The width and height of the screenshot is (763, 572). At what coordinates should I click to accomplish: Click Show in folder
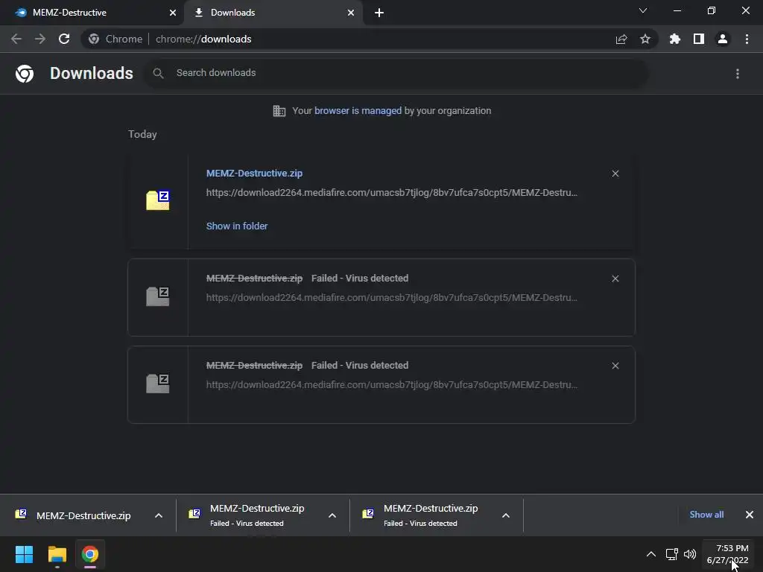tap(237, 226)
